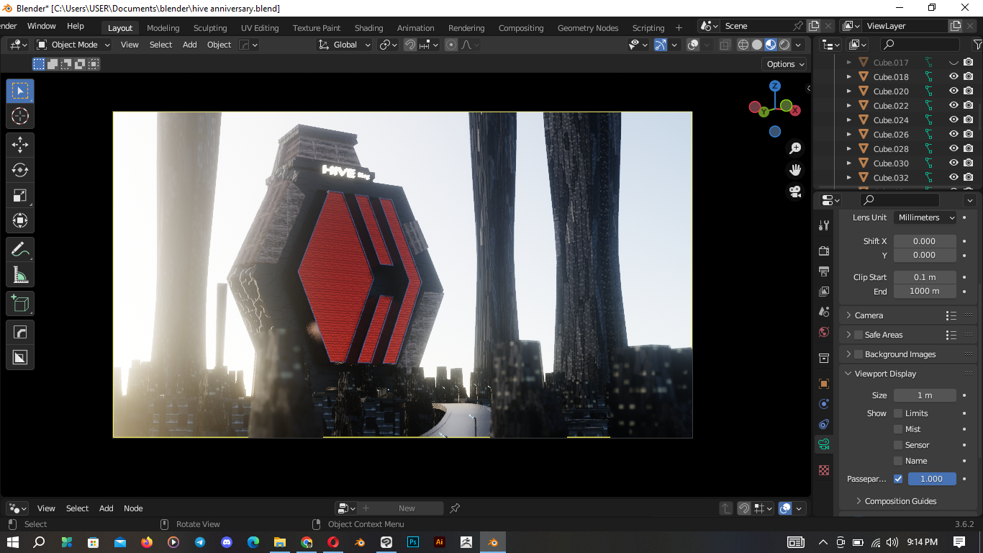This screenshot has width=983, height=553.
Task: Switch to the Sculpting workspace tab
Action: pyautogui.click(x=210, y=28)
